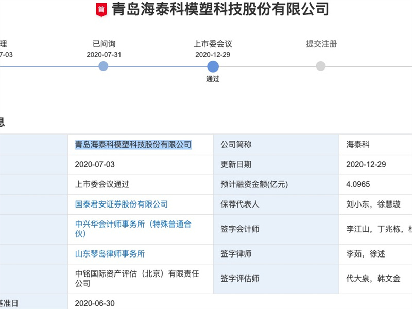412x309 pixels.
Task: Open the 国泰君安证券股份有限公司 sponsor link
Action: (122, 204)
